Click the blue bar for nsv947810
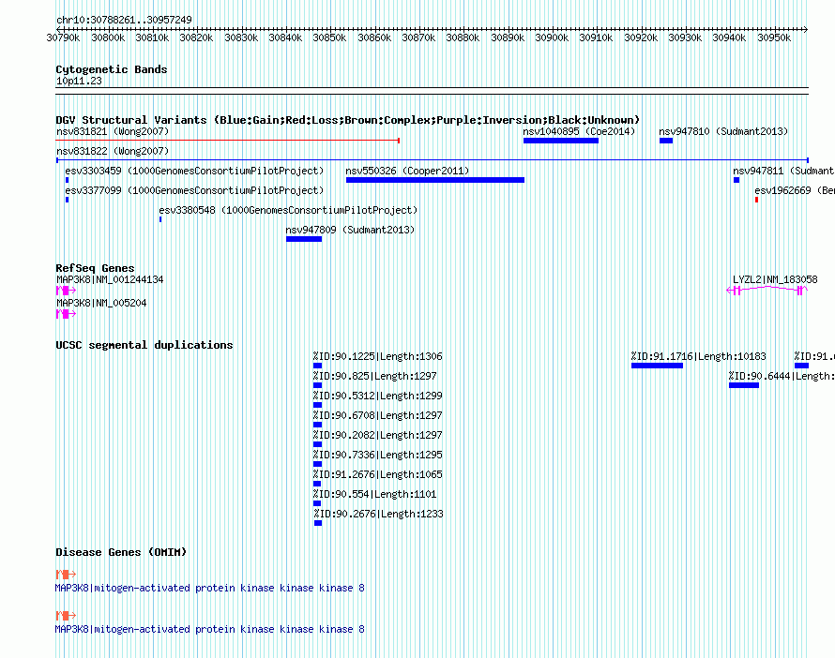The height and width of the screenshot is (658, 835). tap(666, 141)
